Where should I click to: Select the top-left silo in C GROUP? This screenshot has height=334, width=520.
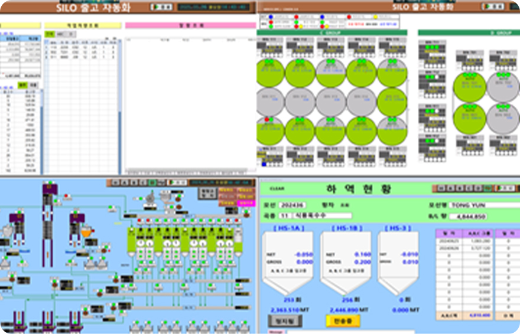point(271,73)
